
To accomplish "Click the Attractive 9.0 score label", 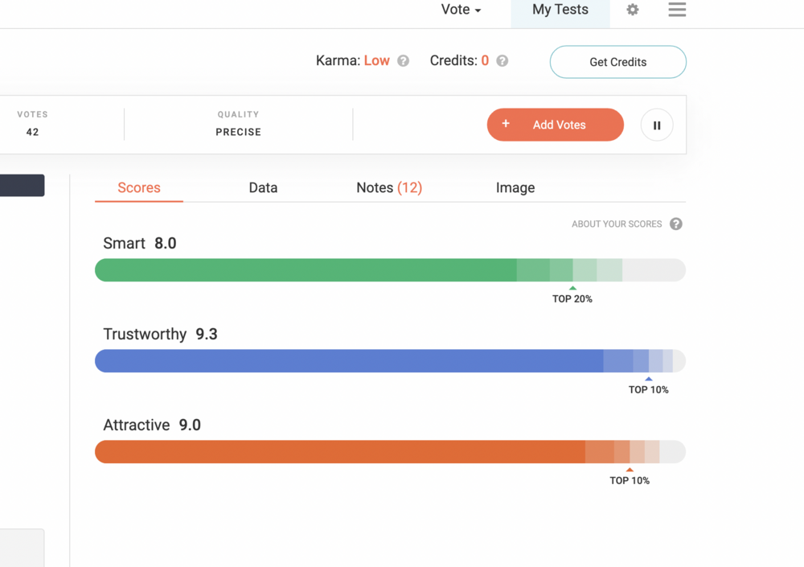I will (152, 425).
